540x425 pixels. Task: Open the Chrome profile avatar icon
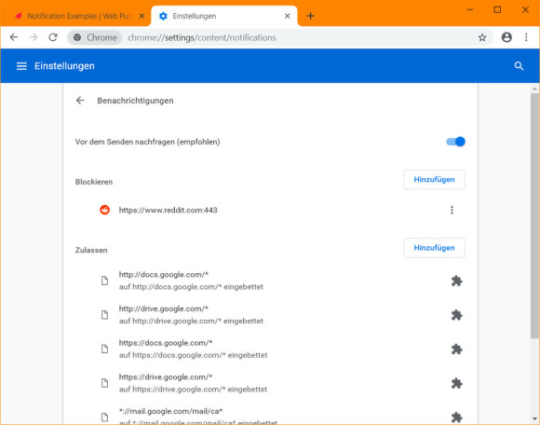(506, 37)
